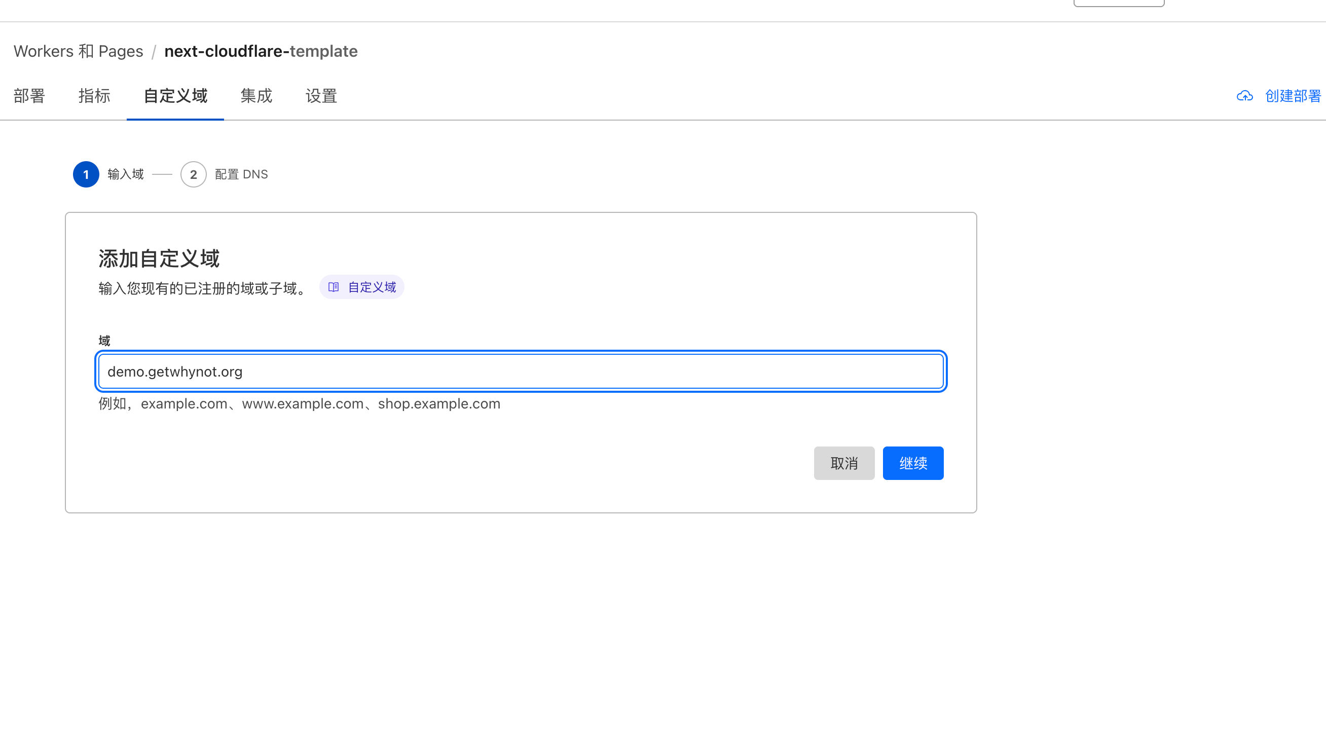Open the 集成 tab
The height and width of the screenshot is (745, 1326).
coord(256,96)
